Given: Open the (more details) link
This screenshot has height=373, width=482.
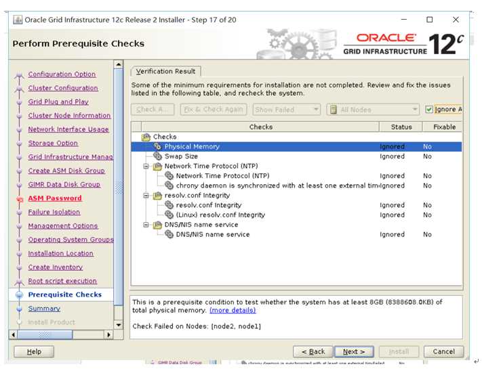Looking at the screenshot, I should (233, 310).
